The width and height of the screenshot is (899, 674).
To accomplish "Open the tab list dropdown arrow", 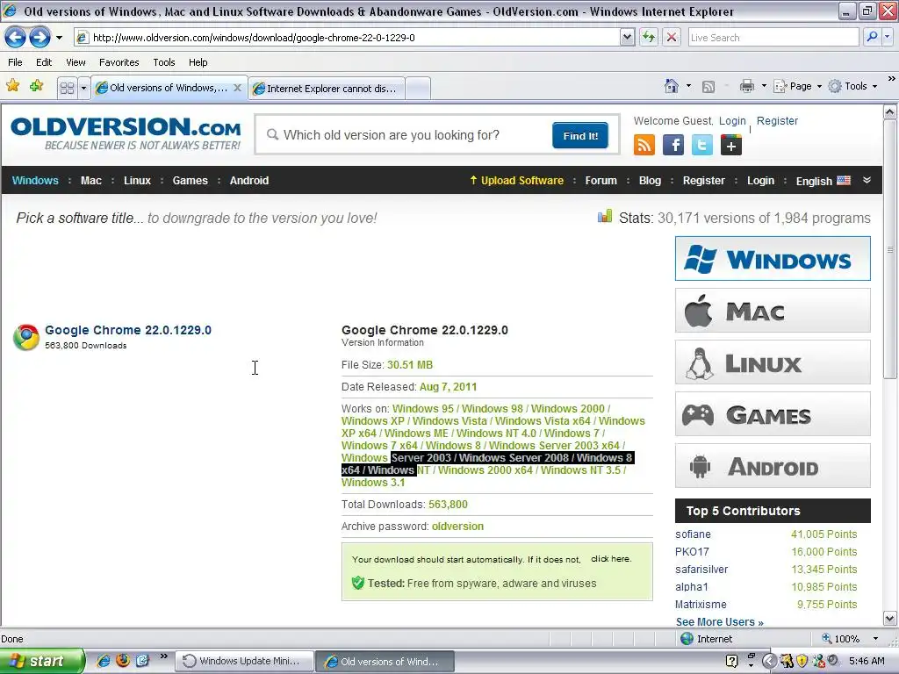I will pyautogui.click(x=83, y=89).
